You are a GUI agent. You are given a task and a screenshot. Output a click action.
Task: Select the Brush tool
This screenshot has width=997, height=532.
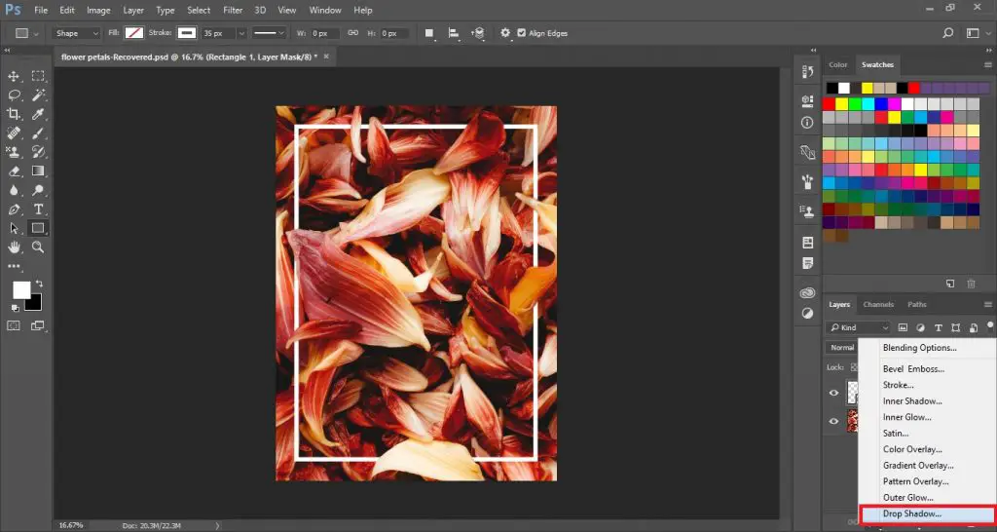coord(38,133)
